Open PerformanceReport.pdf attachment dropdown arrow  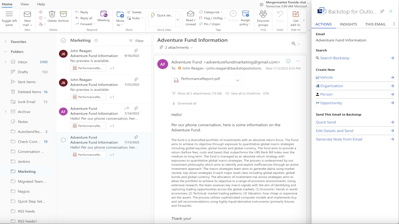coord(237,80)
